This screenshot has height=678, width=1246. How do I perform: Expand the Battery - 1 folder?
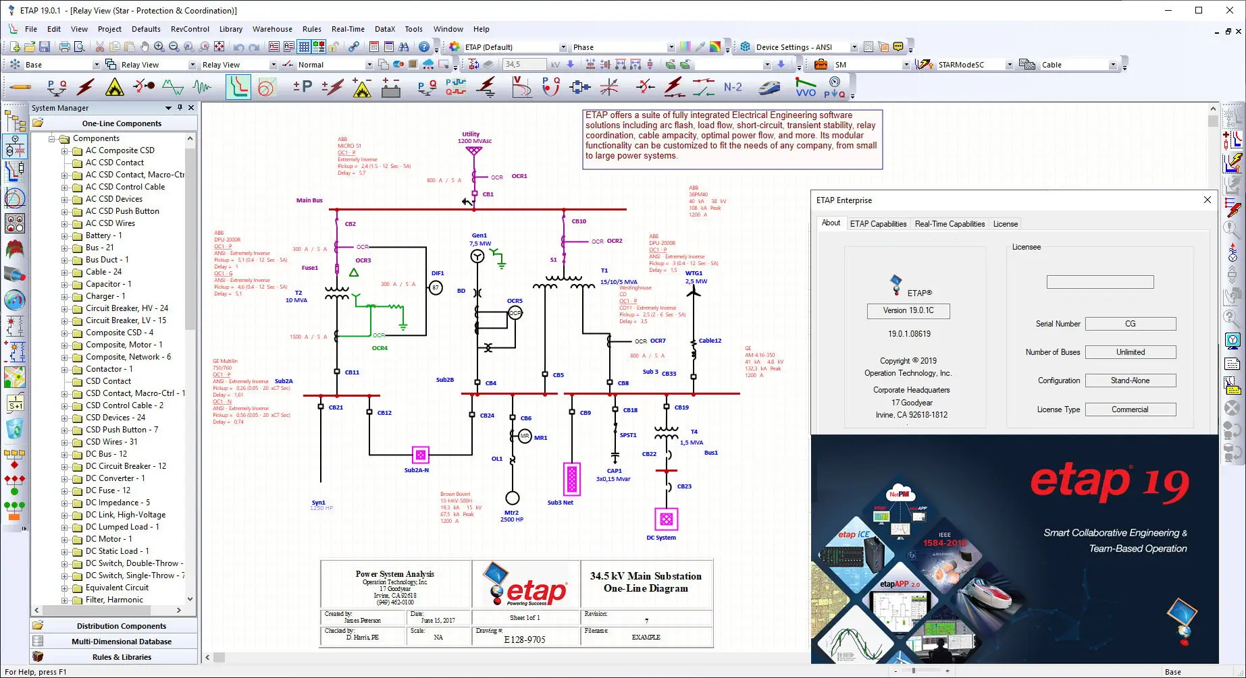[66, 235]
